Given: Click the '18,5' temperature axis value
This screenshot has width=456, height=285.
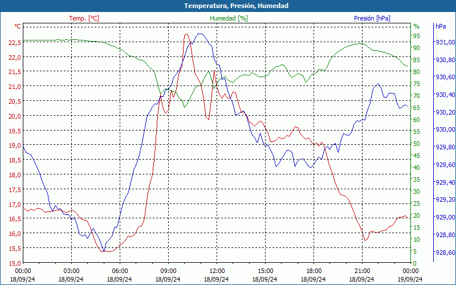Looking at the screenshot, I should click(x=15, y=160).
